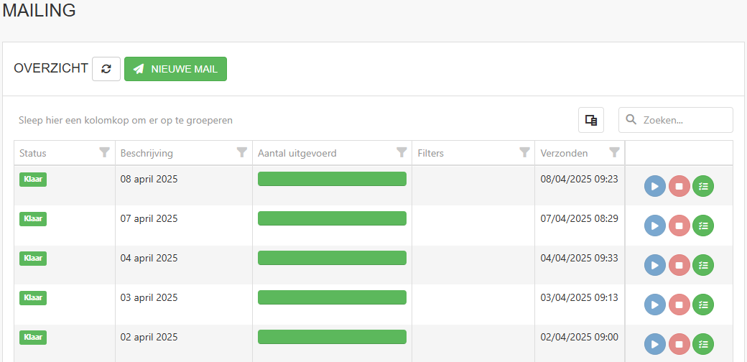Click the red stop icon for 04 april 2025
This screenshot has width=747, height=362.
click(x=679, y=265)
